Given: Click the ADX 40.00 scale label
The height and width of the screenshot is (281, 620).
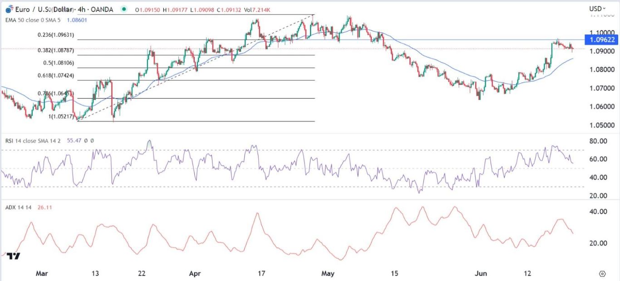Looking at the screenshot, I should pyautogui.click(x=597, y=212).
